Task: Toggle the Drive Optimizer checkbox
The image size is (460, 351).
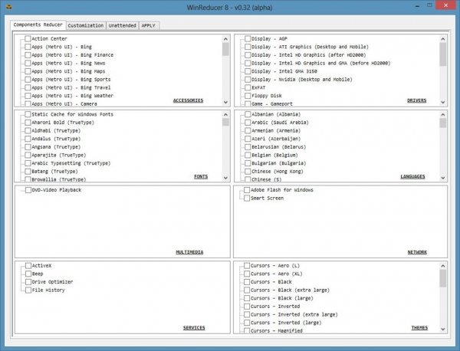Action: tap(28, 282)
